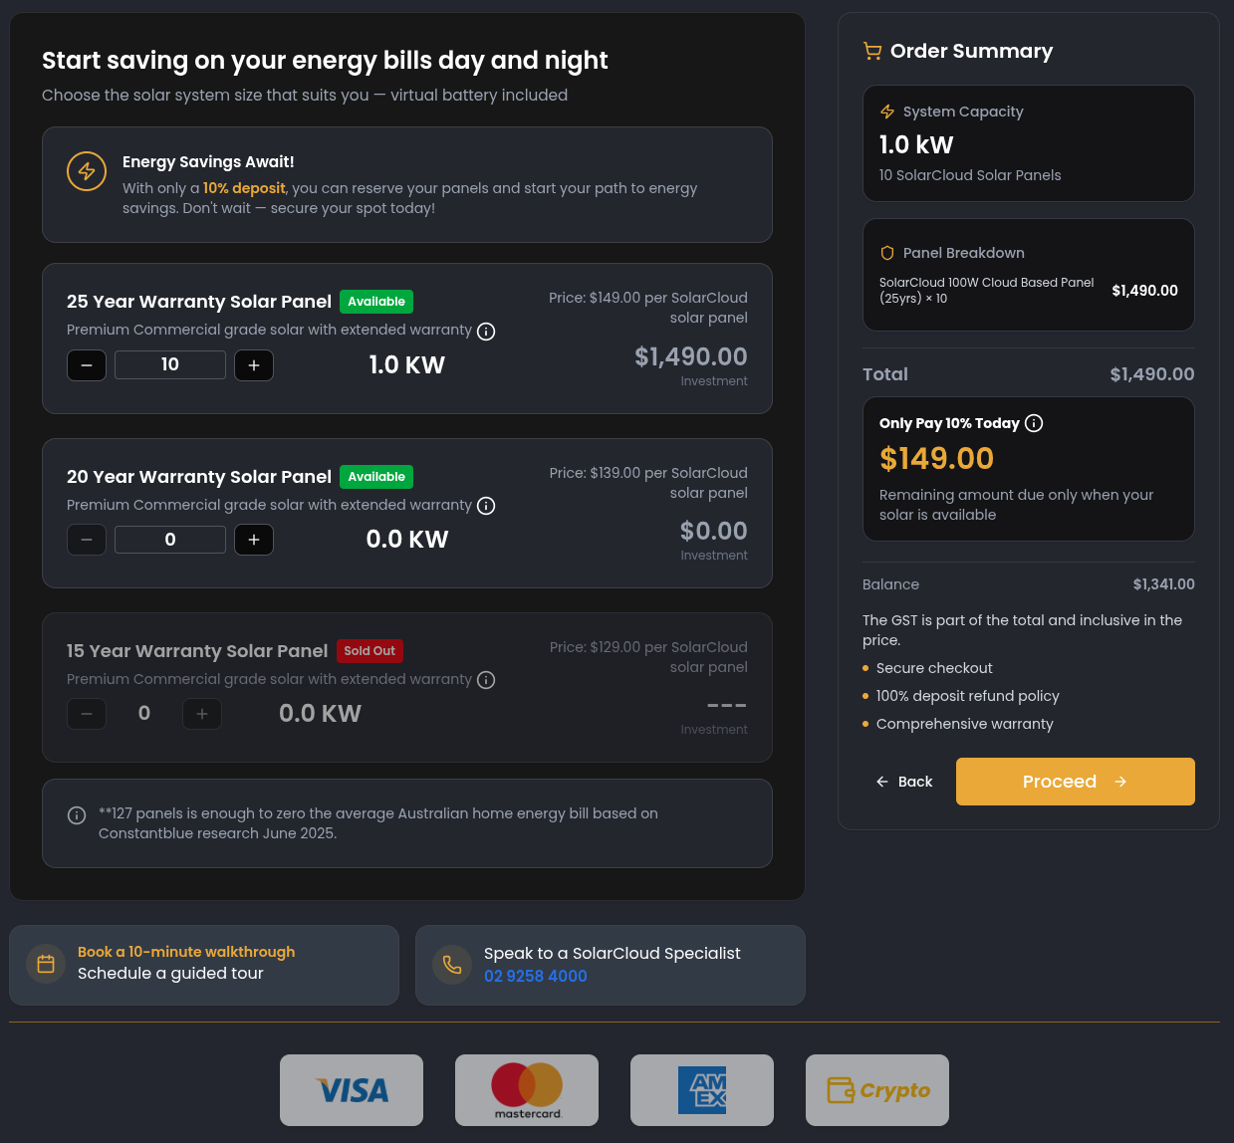This screenshot has width=1234, height=1143.
Task: Click the calendar icon for walkthrough booking
Action: click(46, 964)
